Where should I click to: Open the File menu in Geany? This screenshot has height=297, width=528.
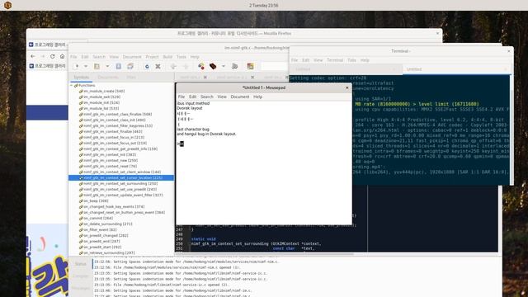coord(73,57)
